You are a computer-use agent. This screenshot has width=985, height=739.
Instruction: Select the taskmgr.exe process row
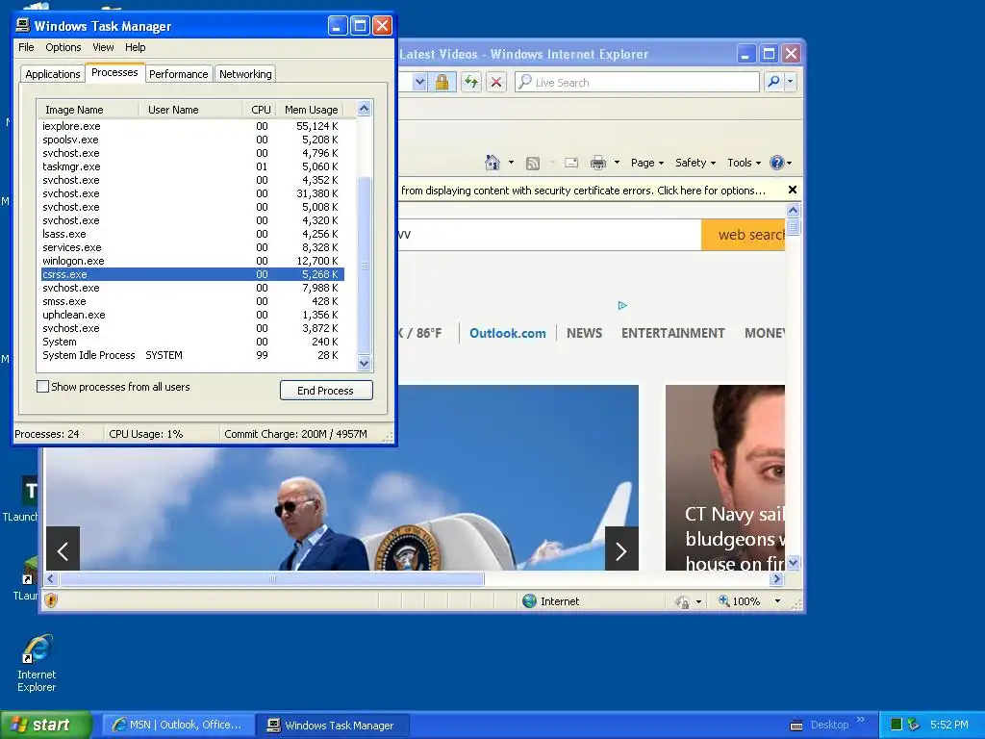pos(191,166)
